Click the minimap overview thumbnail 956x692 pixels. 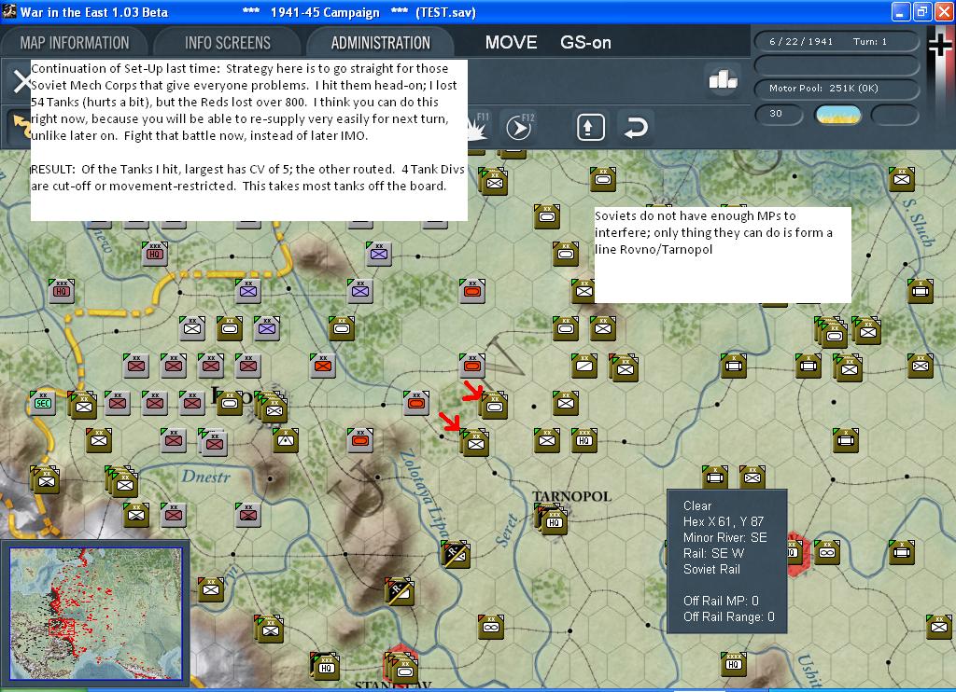[96, 614]
